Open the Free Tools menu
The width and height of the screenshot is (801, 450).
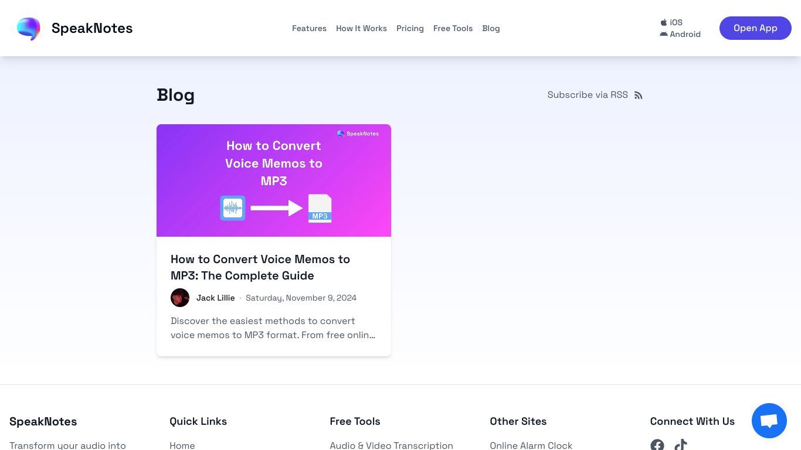coord(453,28)
